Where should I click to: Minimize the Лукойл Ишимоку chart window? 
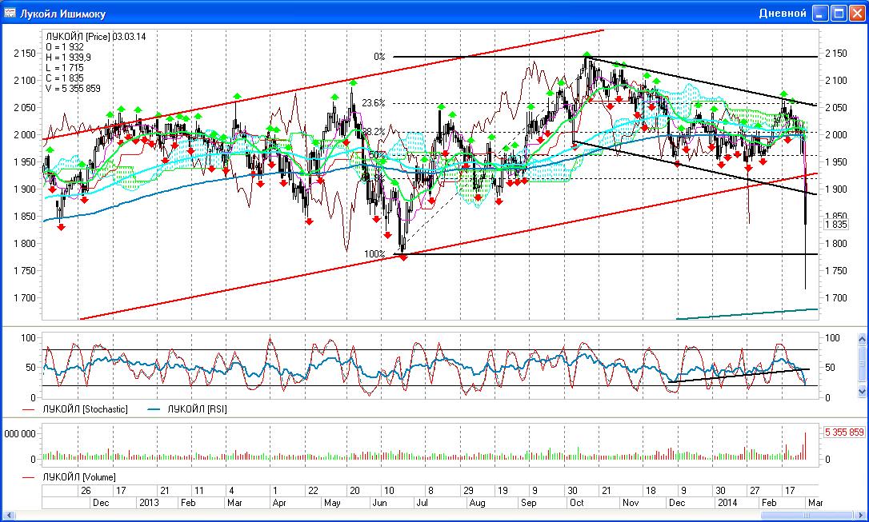821,14
